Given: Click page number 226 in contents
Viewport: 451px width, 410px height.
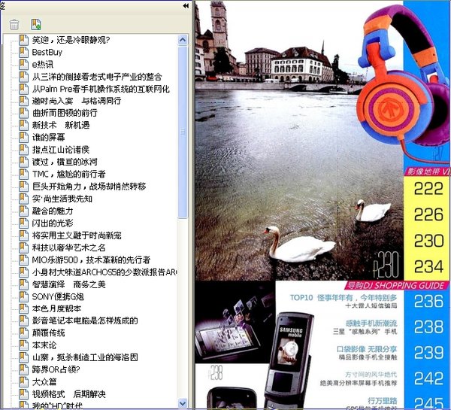Looking at the screenshot, I should point(428,215).
